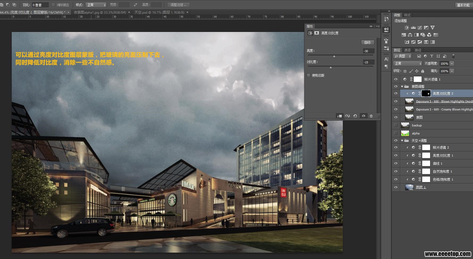Add a Photo Filter adjustment layer

pos(423,35)
